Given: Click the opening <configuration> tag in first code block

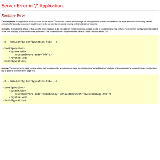Looking at the screenshot, I should [14, 48].
